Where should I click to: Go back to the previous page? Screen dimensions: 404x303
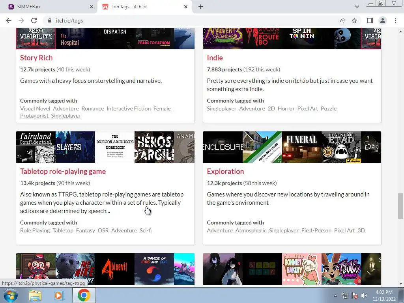[9, 21]
